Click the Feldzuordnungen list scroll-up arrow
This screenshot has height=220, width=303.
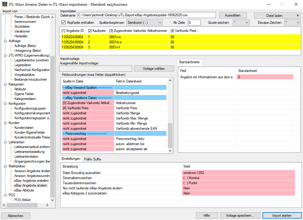coord(170,80)
